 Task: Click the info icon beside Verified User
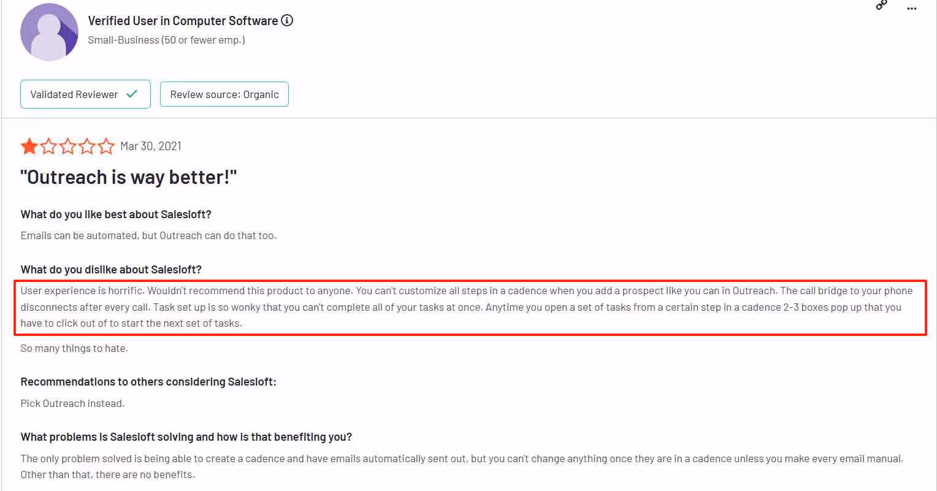(x=287, y=20)
